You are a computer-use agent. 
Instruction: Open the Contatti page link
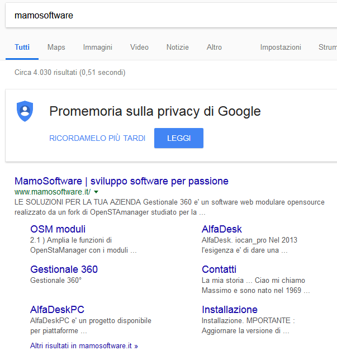[x=219, y=269]
